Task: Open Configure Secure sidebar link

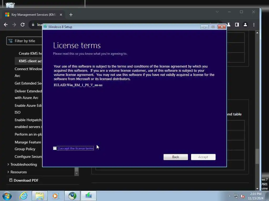Action: pos(28,157)
